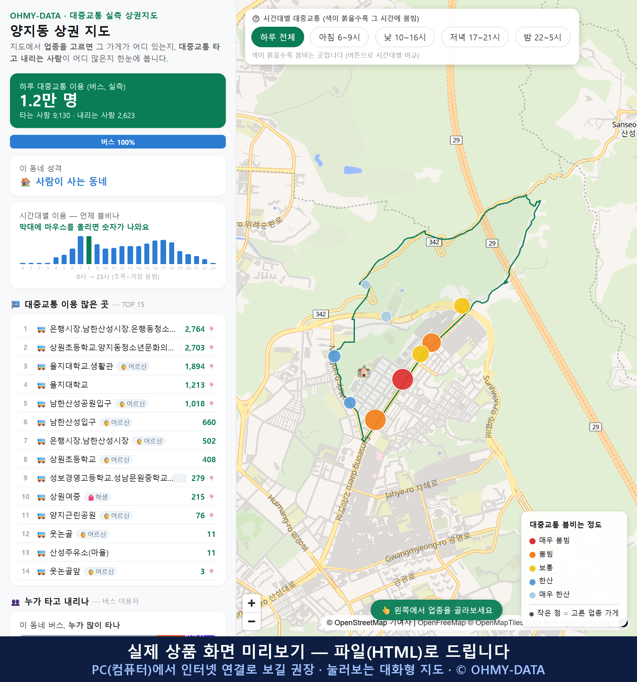Click the icon beside 대중교통 이용 많은 곳 heading
This screenshot has height=682, width=637.
[x=16, y=304]
